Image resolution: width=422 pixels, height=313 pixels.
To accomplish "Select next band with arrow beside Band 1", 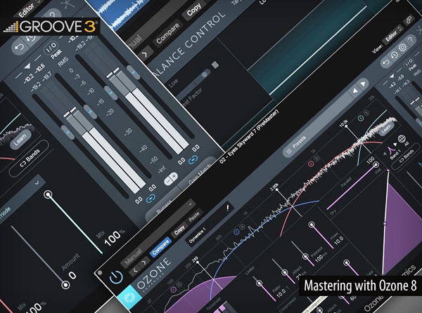I will (395, 144).
